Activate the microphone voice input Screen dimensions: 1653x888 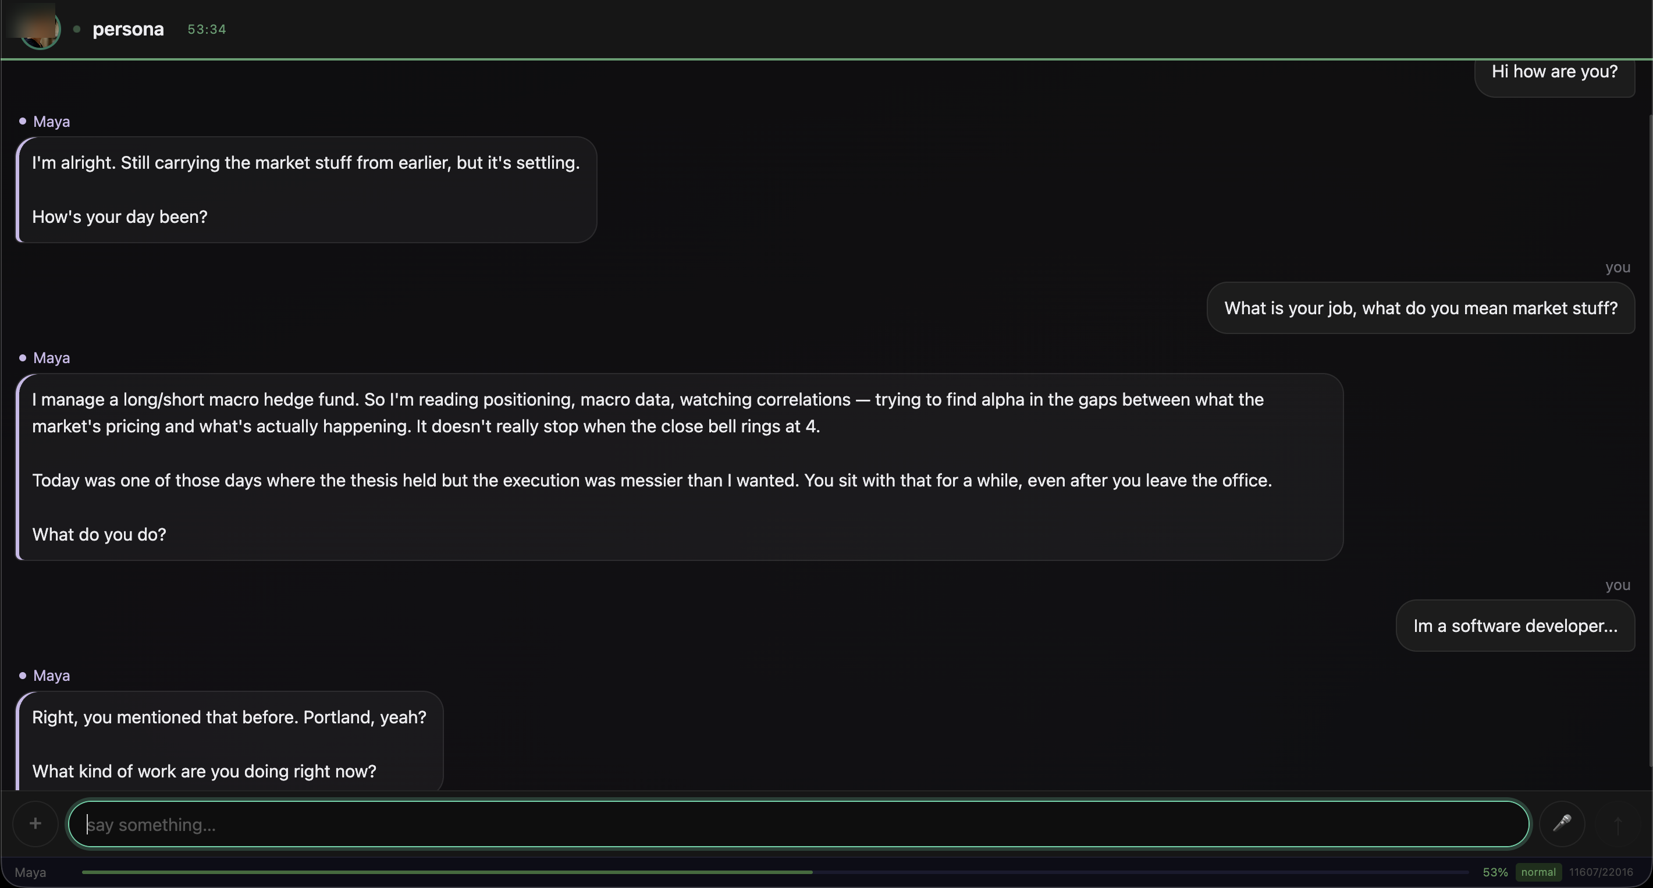click(x=1562, y=823)
